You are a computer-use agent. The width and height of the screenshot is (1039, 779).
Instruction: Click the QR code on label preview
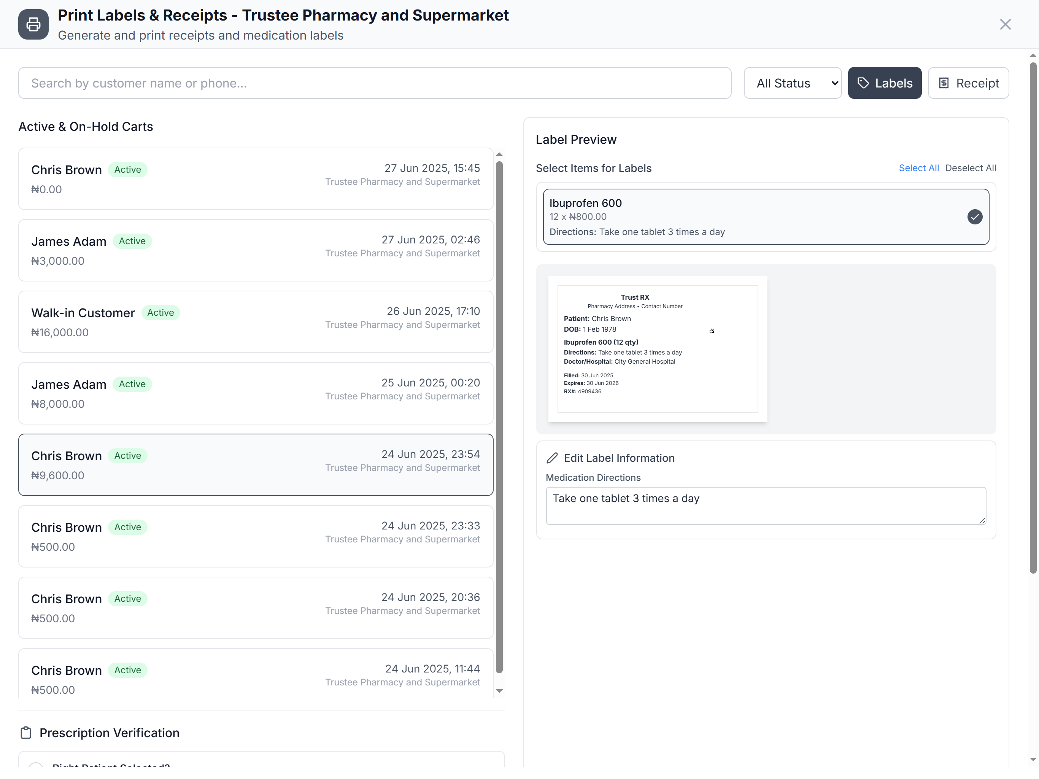(712, 331)
